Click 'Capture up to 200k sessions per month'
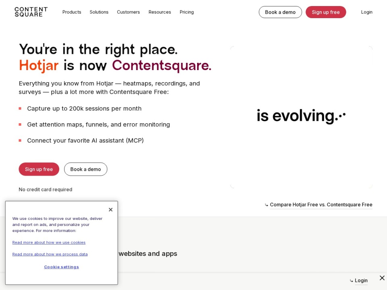Screen dimensions: 387x290 [x=84, y=108]
